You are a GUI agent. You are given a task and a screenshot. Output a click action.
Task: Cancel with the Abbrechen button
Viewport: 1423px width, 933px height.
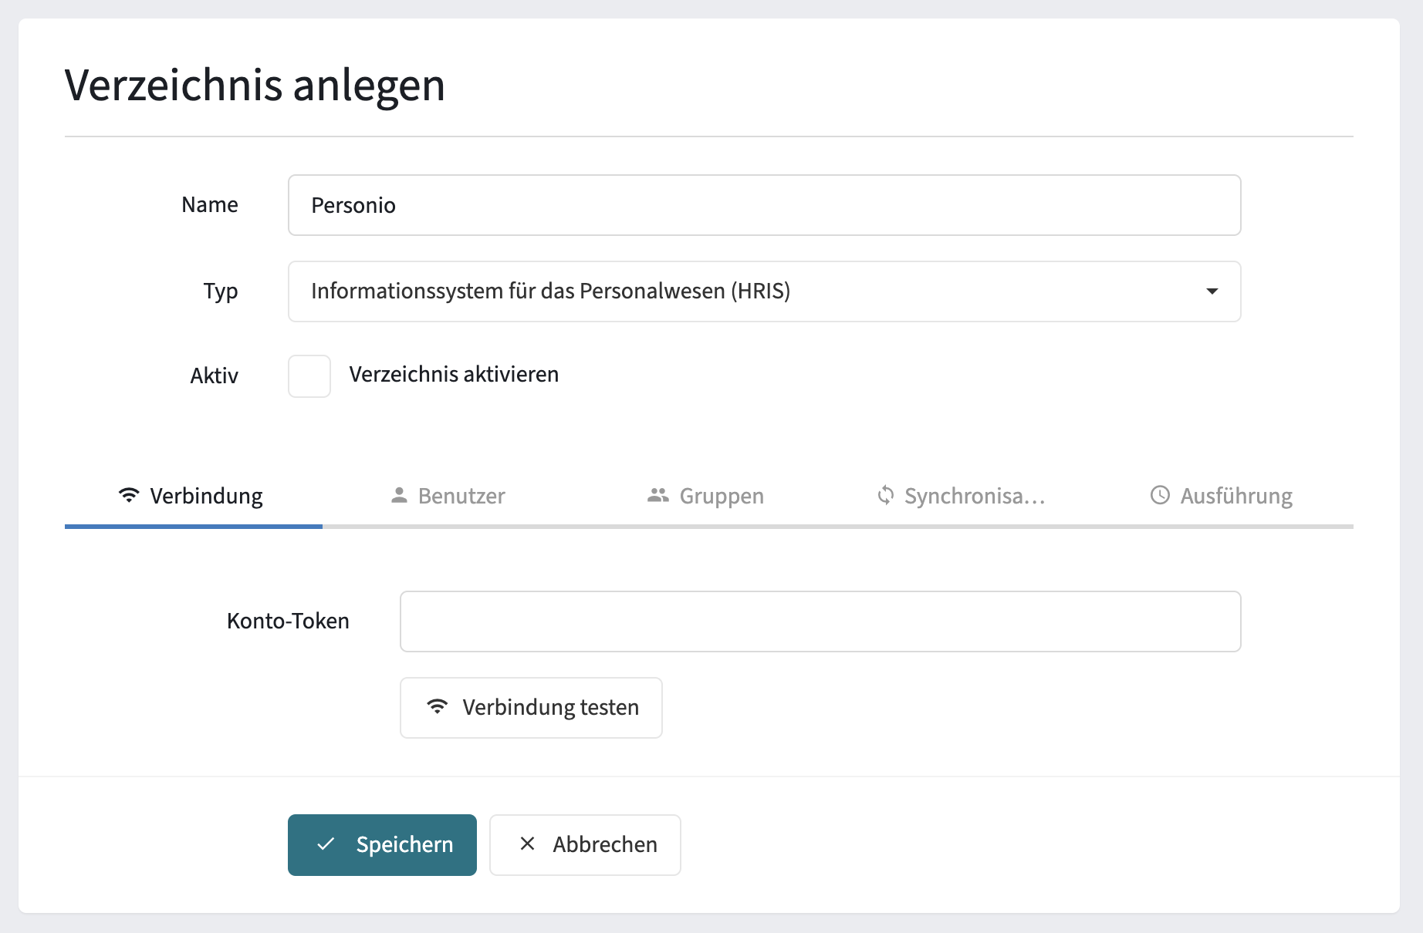pos(585,845)
